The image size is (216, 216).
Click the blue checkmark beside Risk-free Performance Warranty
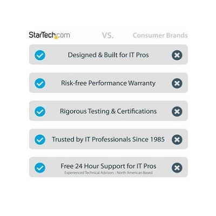(x=40, y=83)
